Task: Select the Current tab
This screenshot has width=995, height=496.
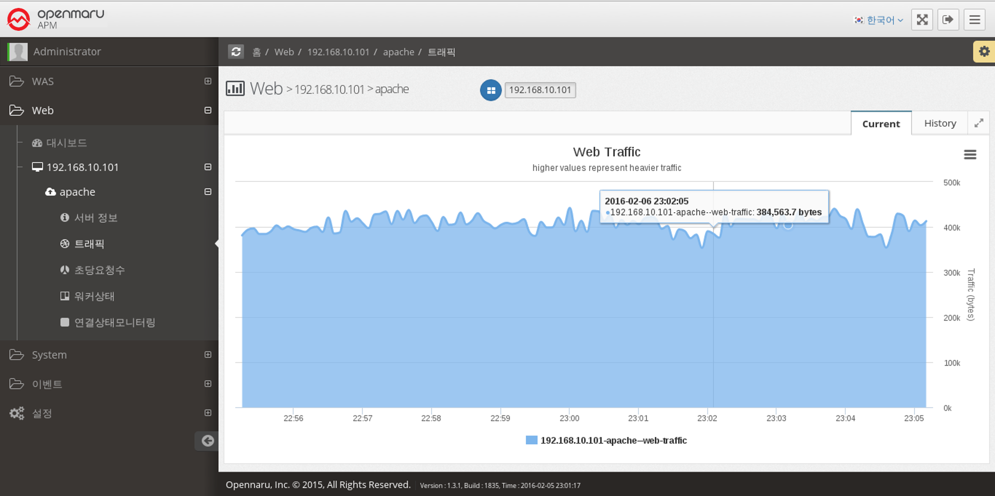Action: point(881,124)
